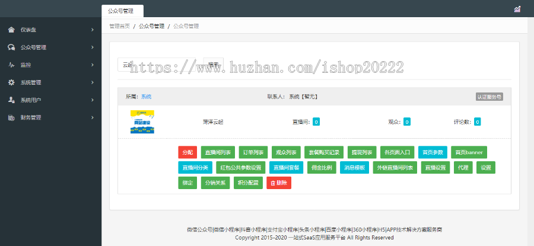Image resolution: width=534 pixels, height=246 pixels.
Task: Switch to the 公众号管理 top tab
Action: (x=123, y=11)
